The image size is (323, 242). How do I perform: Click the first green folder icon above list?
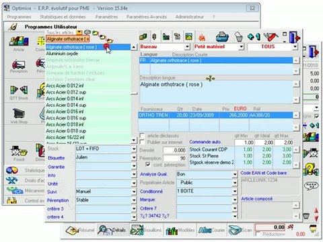(x=96, y=33)
